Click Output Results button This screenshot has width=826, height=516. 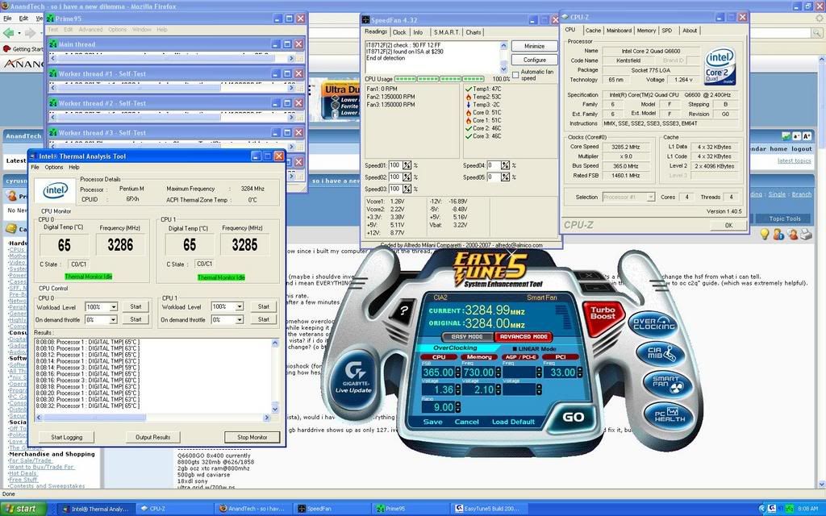click(x=152, y=437)
